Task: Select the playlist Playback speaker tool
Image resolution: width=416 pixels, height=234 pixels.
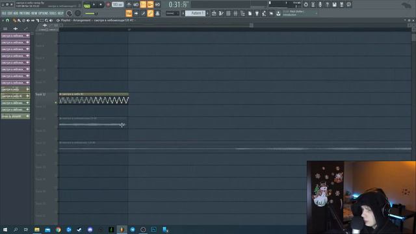Action: [x=51, y=20]
